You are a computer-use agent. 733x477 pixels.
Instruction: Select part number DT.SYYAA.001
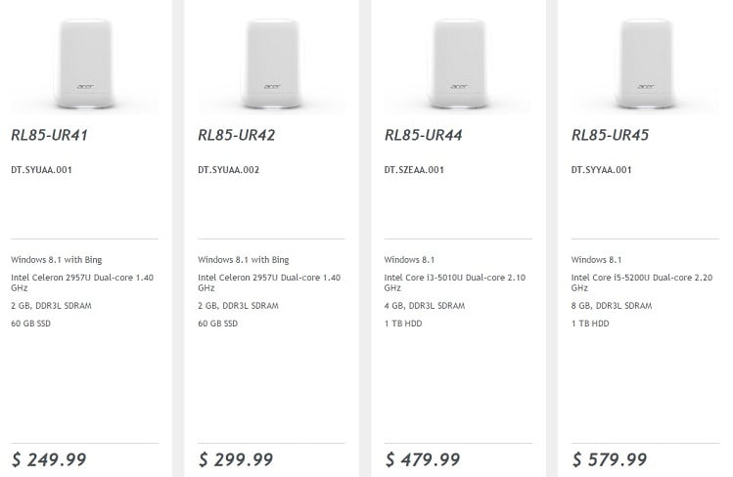602,170
